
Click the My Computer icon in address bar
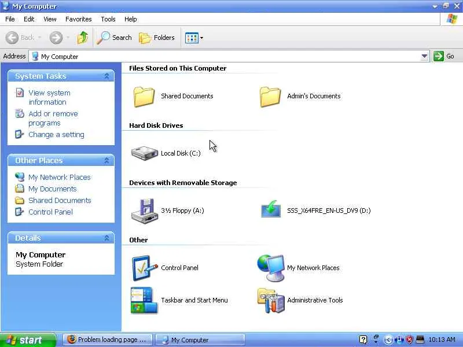point(35,56)
